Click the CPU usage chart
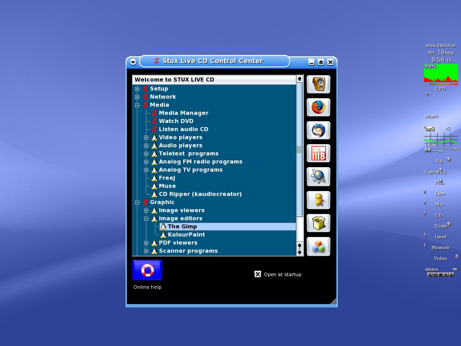Viewport: 461px width, 346px height. coord(441,73)
